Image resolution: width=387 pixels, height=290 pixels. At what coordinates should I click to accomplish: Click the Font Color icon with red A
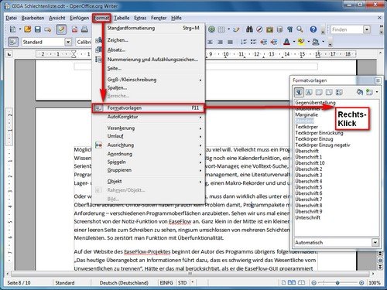point(286,42)
